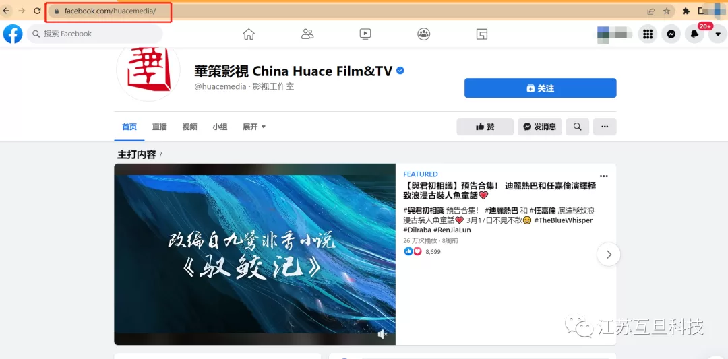Click the @huacemedia handle text
The width and height of the screenshot is (728, 359).
(x=220, y=87)
